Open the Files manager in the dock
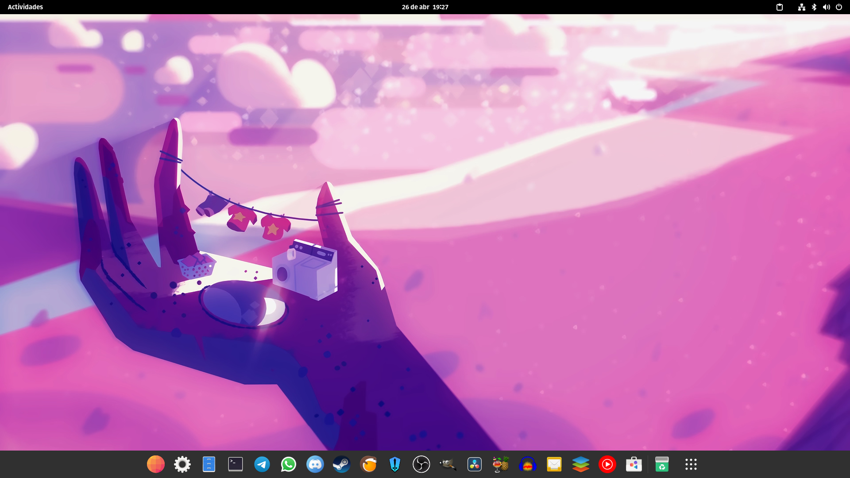This screenshot has width=850, height=478. 209,464
